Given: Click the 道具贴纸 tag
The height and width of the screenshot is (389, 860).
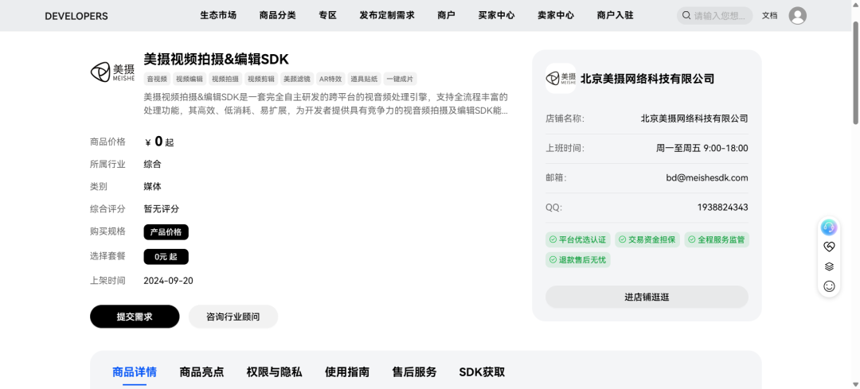Looking at the screenshot, I should (x=364, y=79).
